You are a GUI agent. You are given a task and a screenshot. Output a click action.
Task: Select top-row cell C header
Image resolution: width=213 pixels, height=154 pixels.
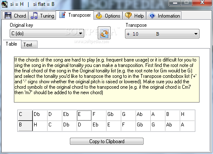coord(25,116)
